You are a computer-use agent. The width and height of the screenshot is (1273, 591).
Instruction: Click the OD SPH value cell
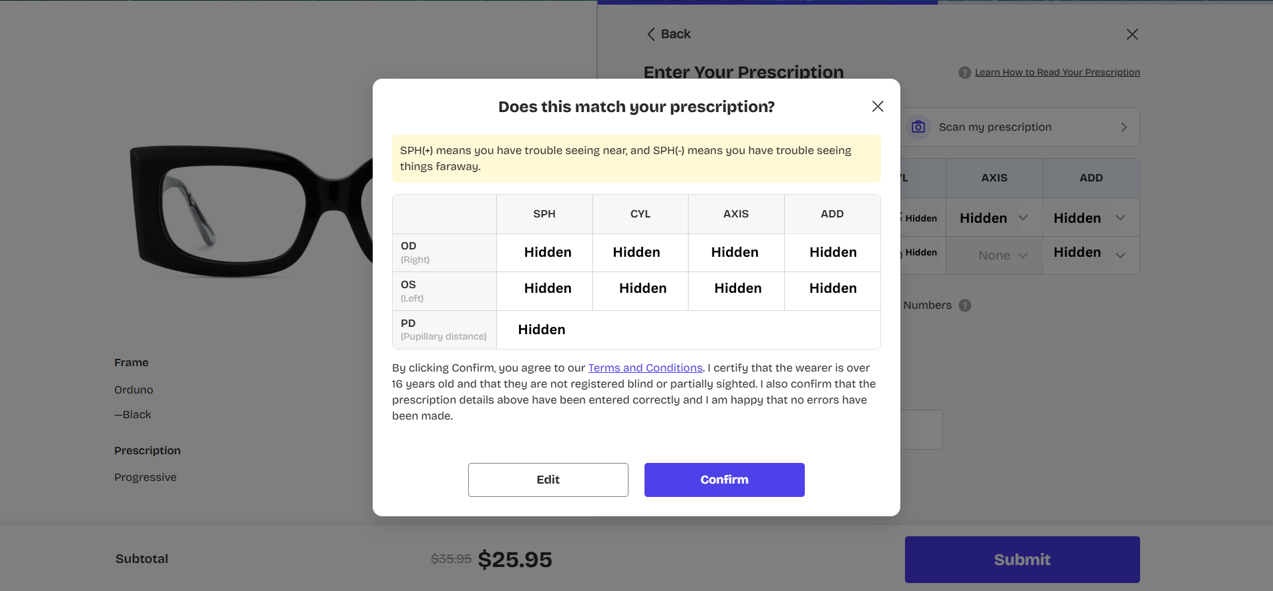click(547, 252)
